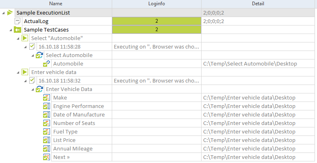The height and width of the screenshot is (163, 317).
Task: Click the Loginfo column header
Action: coord(156,4)
